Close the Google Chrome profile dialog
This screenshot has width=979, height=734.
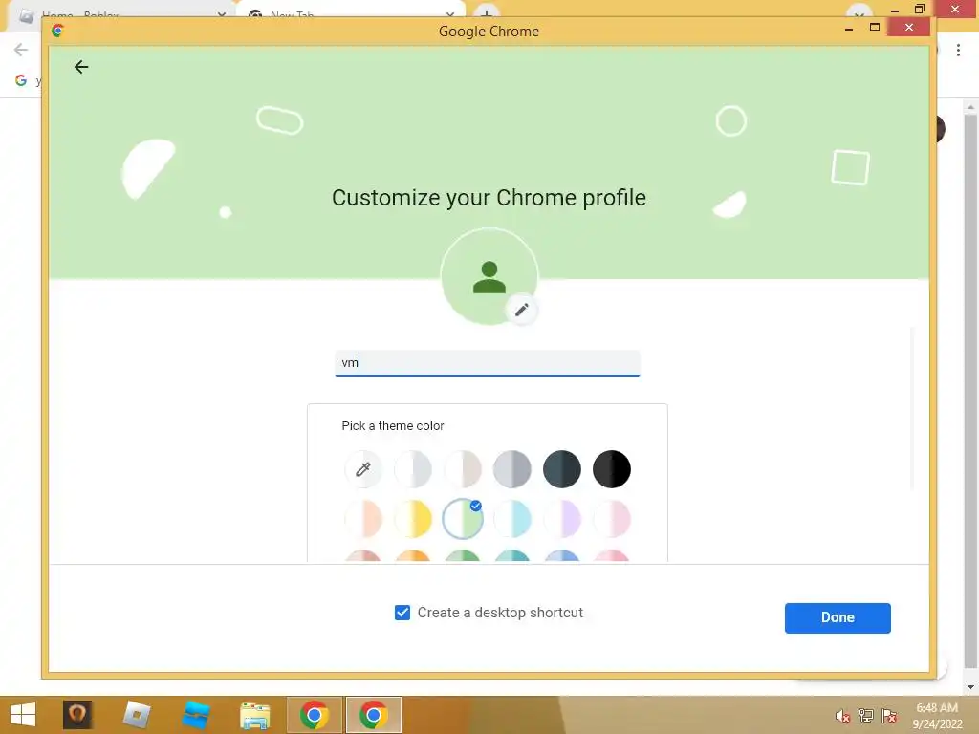(909, 27)
